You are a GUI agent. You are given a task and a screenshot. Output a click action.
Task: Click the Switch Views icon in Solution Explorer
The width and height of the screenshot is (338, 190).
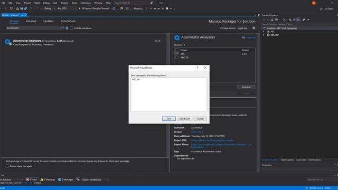[276, 20]
